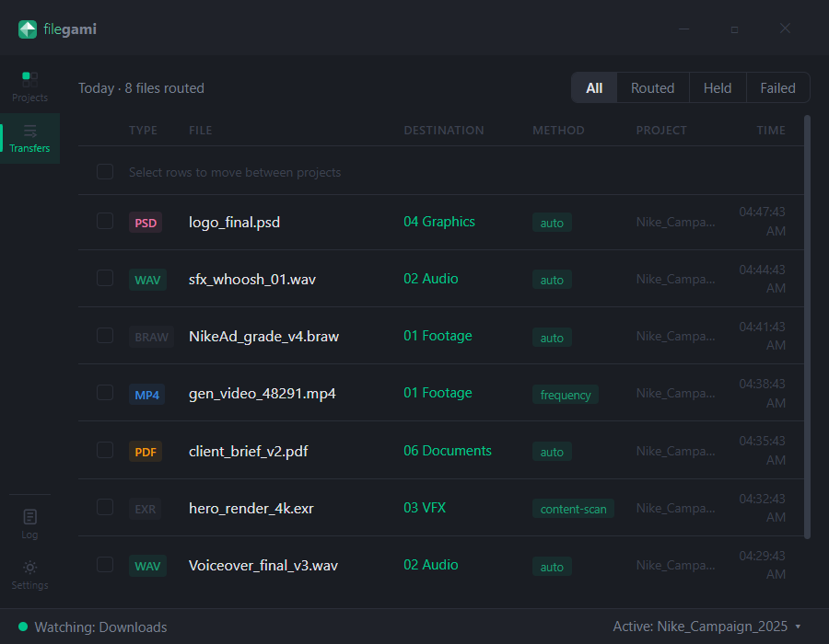Click the filegami logo icon
Image resolution: width=829 pixels, height=644 pixels.
click(28, 29)
